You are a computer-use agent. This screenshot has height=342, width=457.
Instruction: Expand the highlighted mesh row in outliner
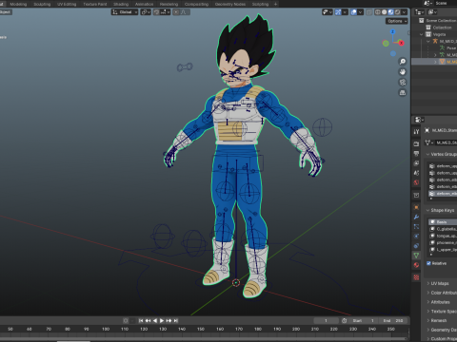point(435,62)
